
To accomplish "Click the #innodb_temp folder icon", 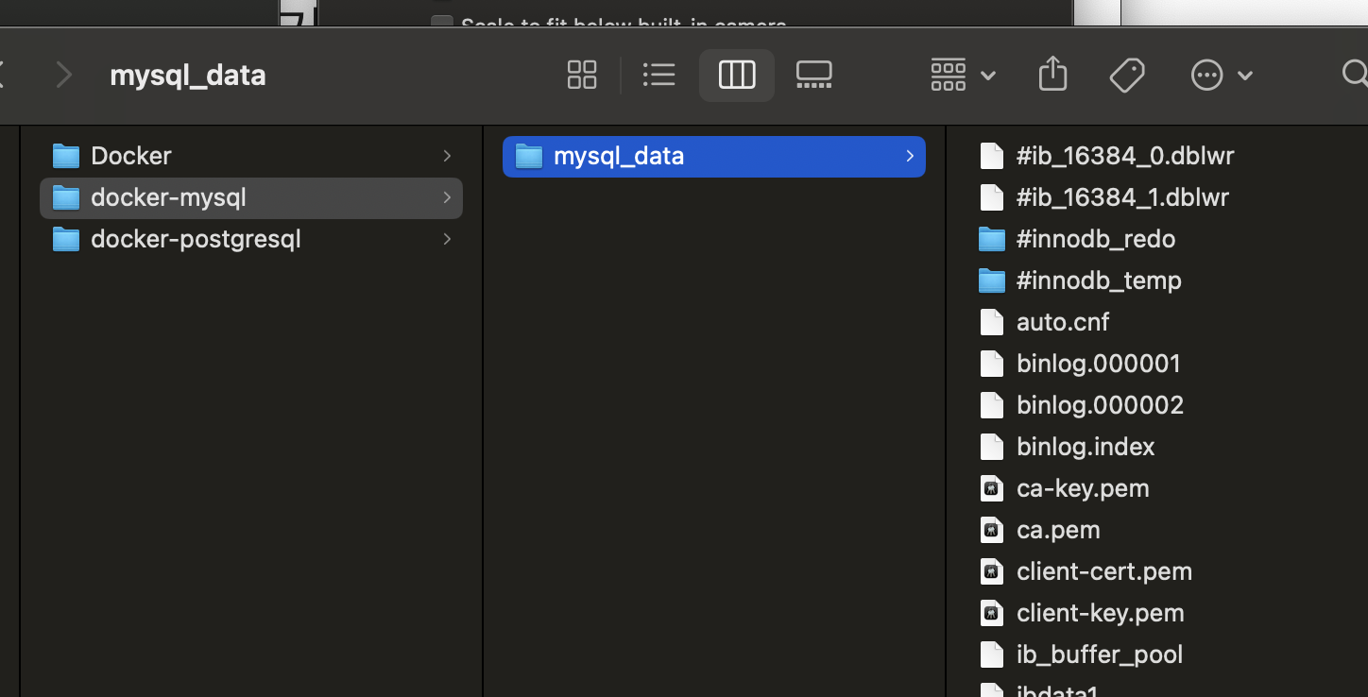I will coord(991,280).
